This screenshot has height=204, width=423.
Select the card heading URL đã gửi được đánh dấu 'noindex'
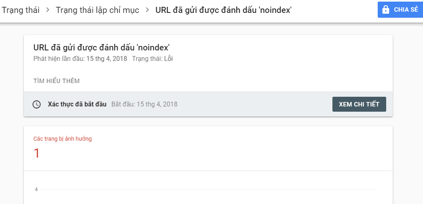coord(102,48)
